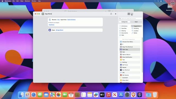Click the action list scrollbar

pos(142,55)
